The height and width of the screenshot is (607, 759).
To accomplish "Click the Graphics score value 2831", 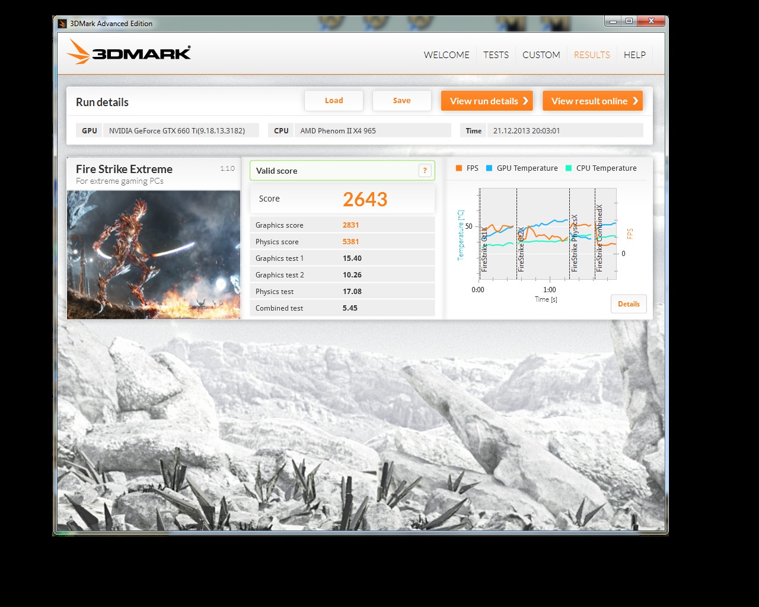I will 350,225.
